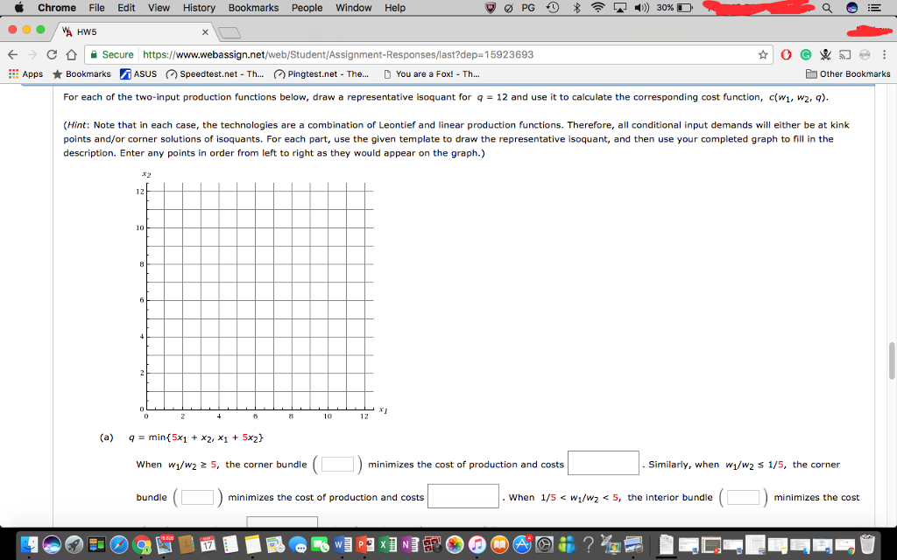The height and width of the screenshot is (560, 897).
Task: Open Google Chrome from the dock
Action: click(x=142, y=544)
